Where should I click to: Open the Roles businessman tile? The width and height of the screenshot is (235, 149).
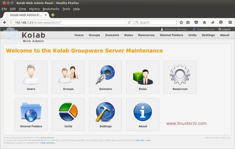(143, 77)
